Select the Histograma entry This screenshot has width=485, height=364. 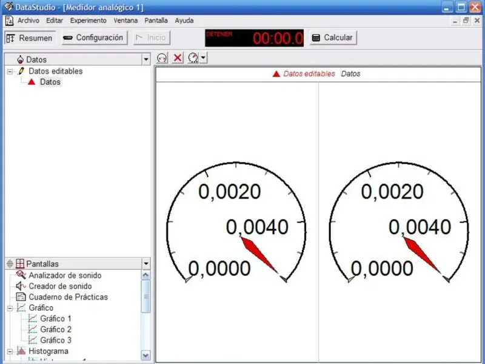click(48, 351)
